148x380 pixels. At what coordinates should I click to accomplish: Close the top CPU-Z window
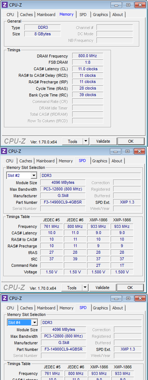pos(140,5)
